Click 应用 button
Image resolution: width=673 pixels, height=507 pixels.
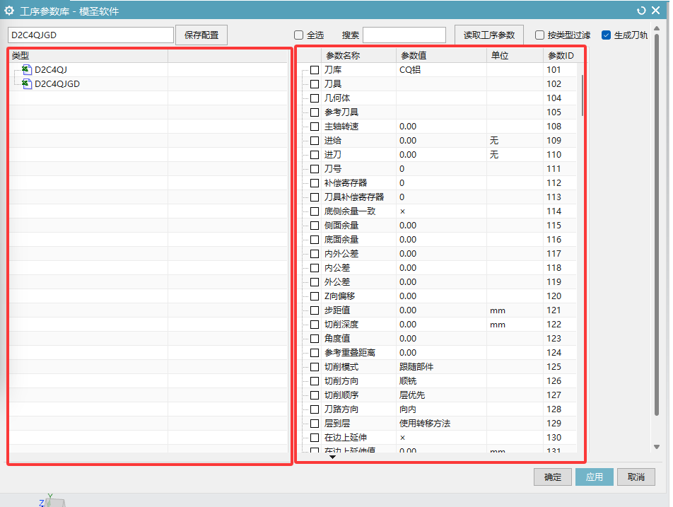click(x=594, y=477)
